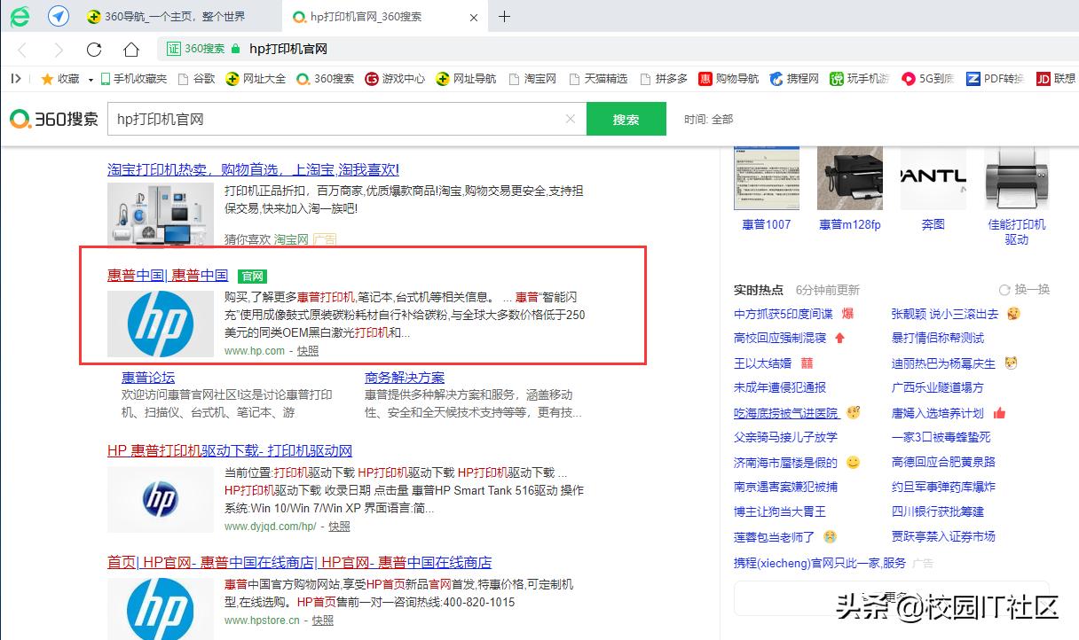
Task: Open the 时间:全部 filter dropdown
Action: pyautogui.click(x=707, y=118)
